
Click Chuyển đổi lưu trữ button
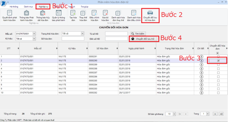144,39
